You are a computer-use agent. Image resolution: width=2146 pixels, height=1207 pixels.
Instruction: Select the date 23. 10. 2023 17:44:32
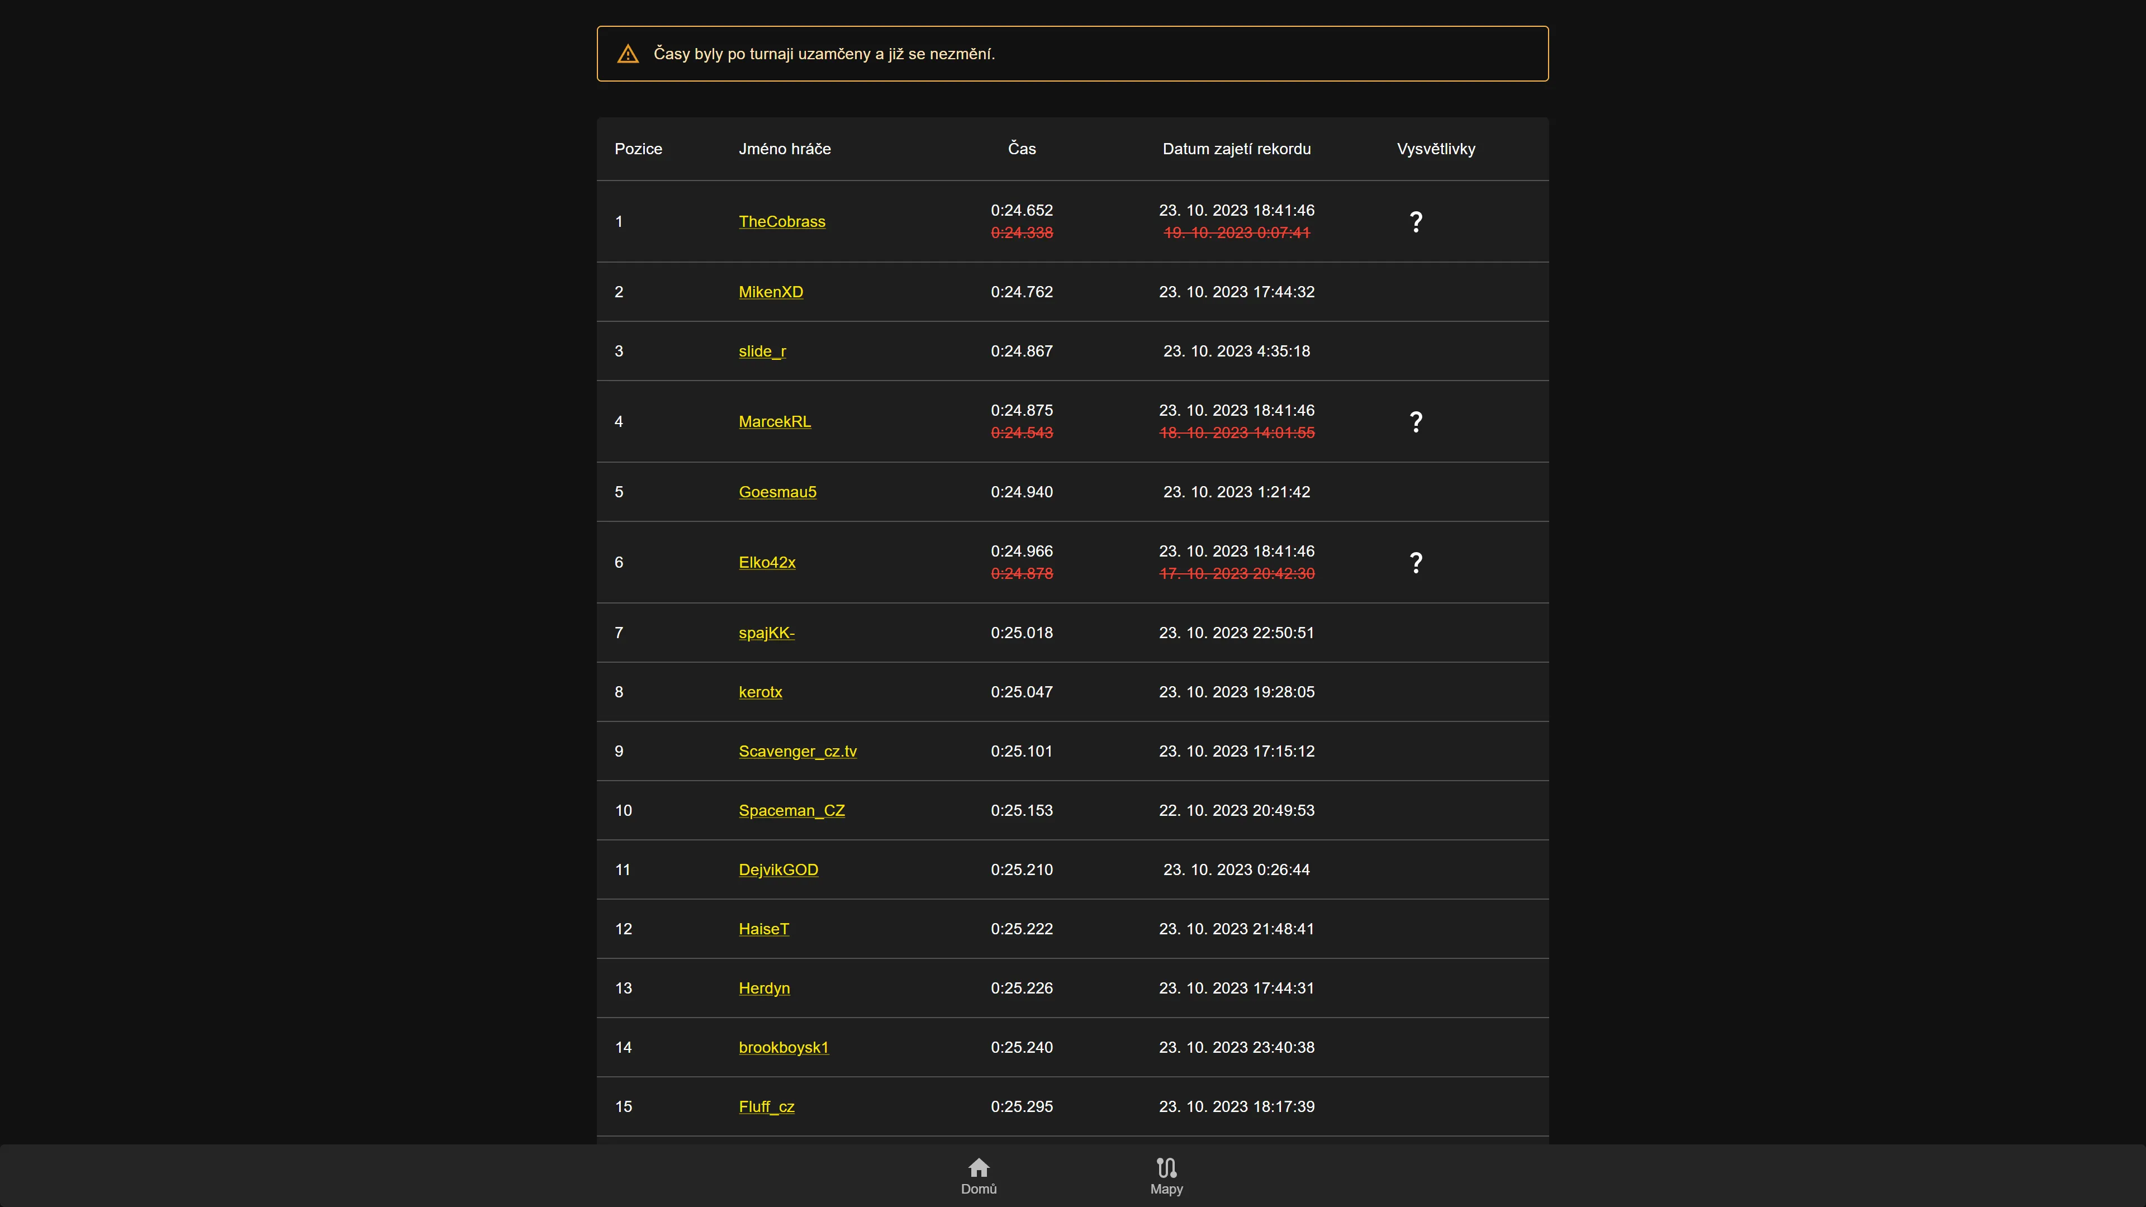pyautogui.click(x=1236, y=292)
